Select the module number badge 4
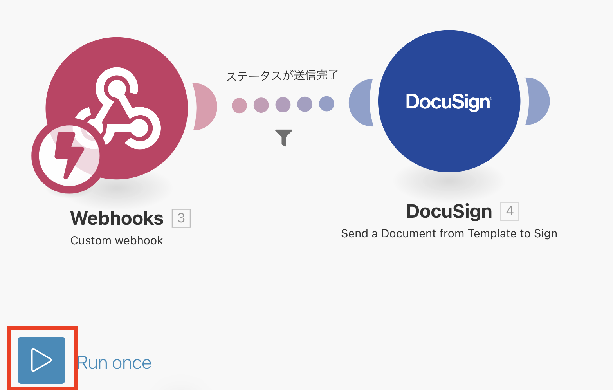Viewport: 613px width, 390px height. click(x=510, y=211)
